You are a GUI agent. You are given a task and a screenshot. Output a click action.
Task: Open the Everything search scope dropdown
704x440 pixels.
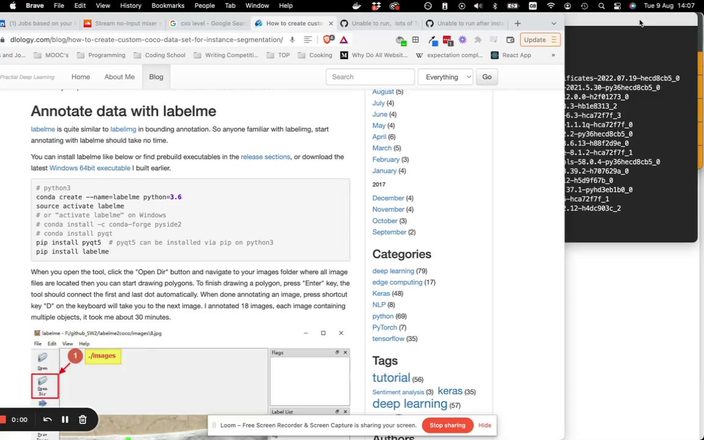coord(446,77)
